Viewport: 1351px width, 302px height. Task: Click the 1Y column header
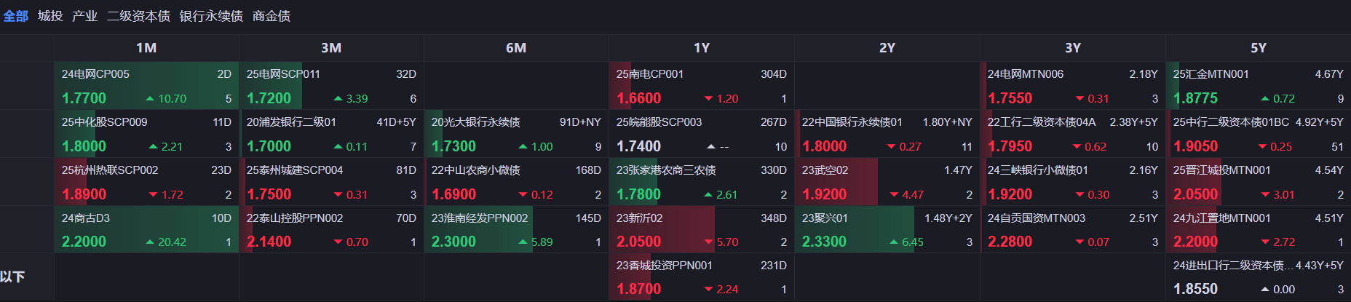click(x=702, y=48)
